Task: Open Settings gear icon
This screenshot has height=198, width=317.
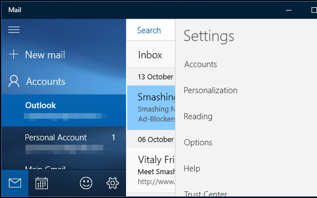Action: pos(113,183)
